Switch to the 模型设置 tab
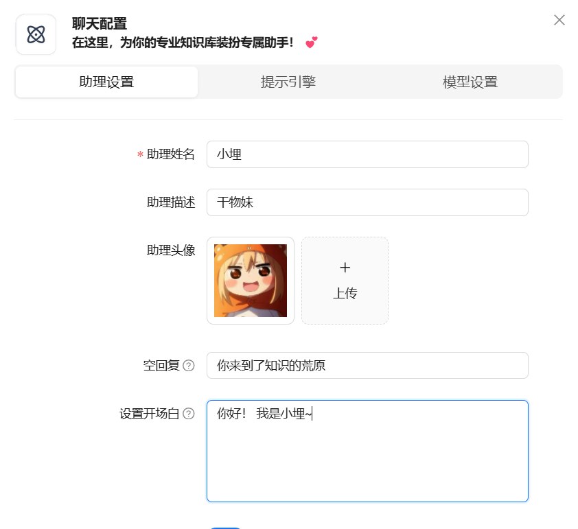 pos(470,82)
